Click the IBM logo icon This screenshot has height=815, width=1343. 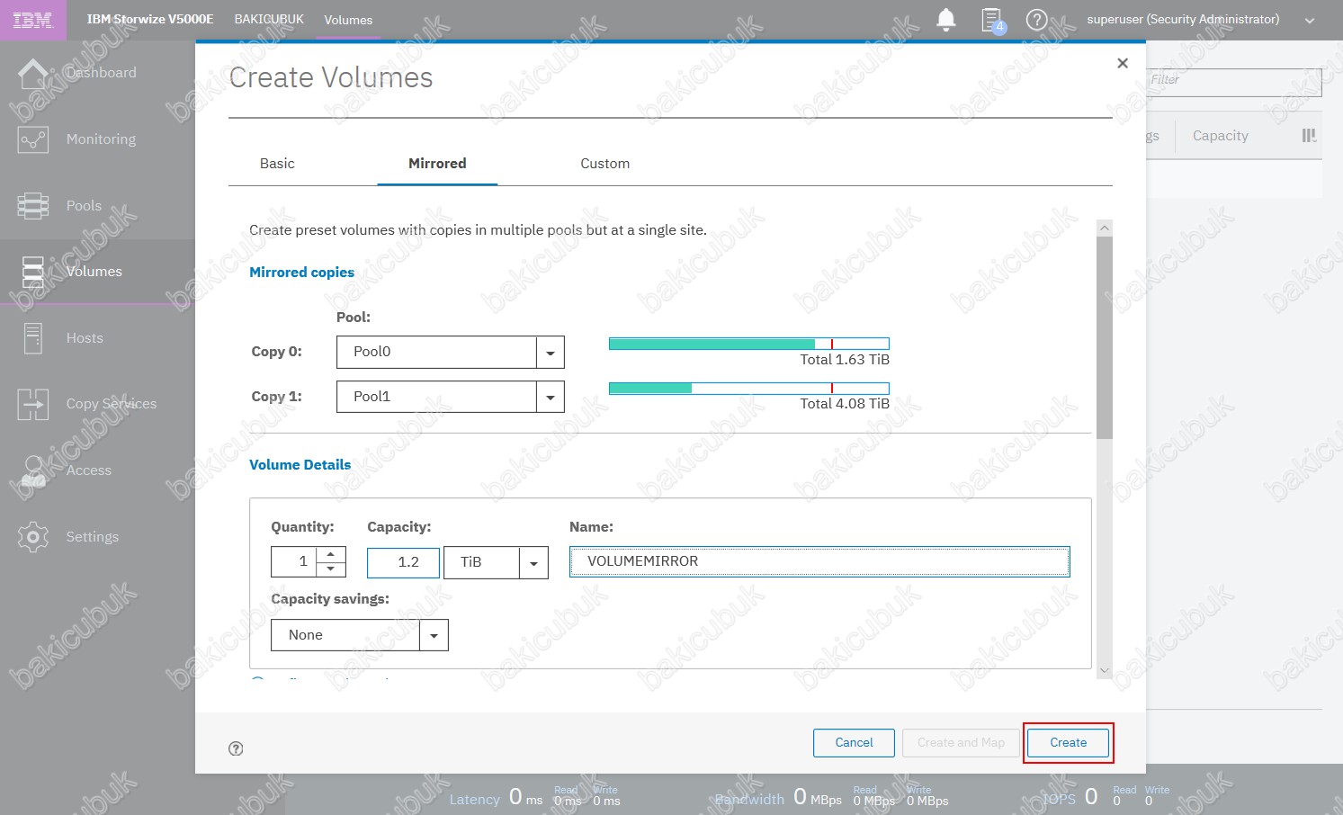pos(32,20)
